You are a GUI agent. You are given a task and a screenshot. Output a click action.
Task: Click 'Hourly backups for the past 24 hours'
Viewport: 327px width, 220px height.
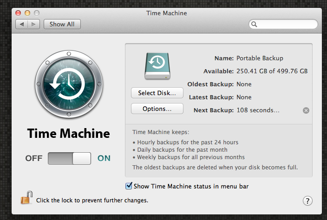pyautogui.click(x=188, y=142)
